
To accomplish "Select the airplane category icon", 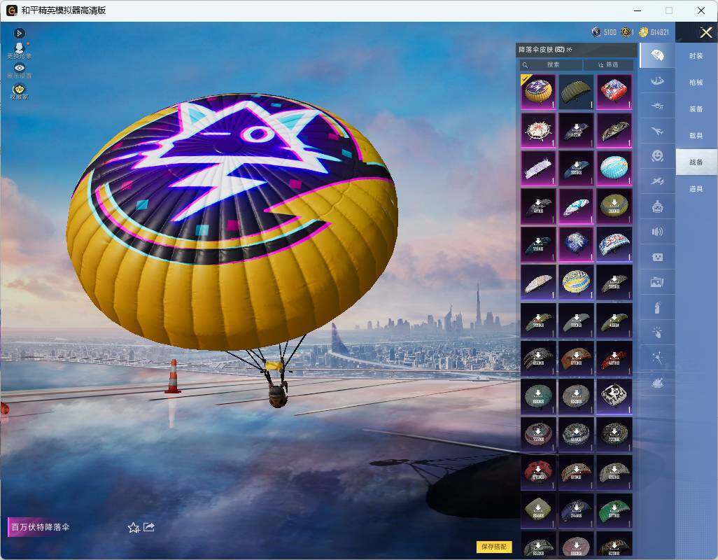I will [657, 132].
